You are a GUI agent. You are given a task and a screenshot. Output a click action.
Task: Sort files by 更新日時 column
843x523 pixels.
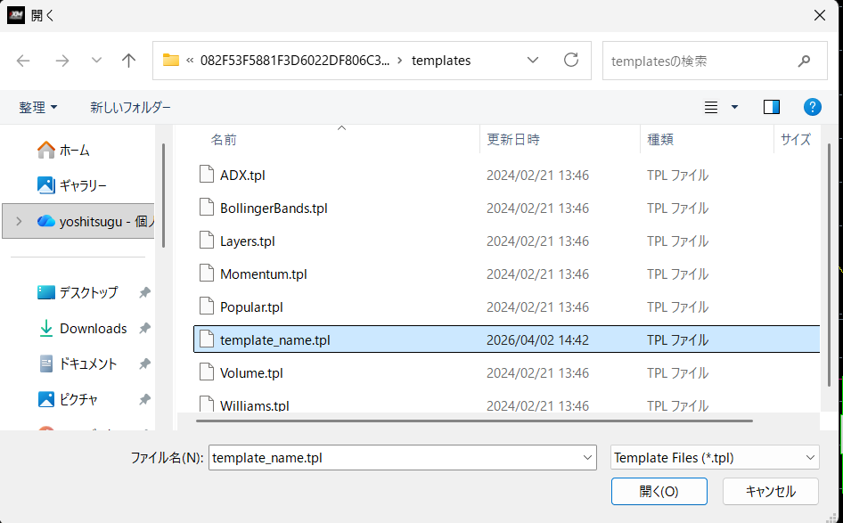pos(515,139)
